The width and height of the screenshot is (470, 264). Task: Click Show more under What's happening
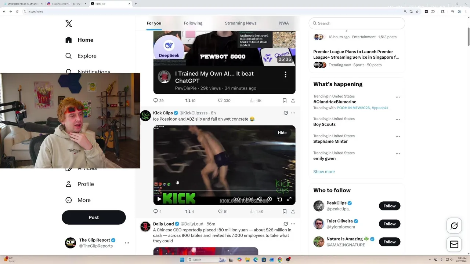[324, 172]
